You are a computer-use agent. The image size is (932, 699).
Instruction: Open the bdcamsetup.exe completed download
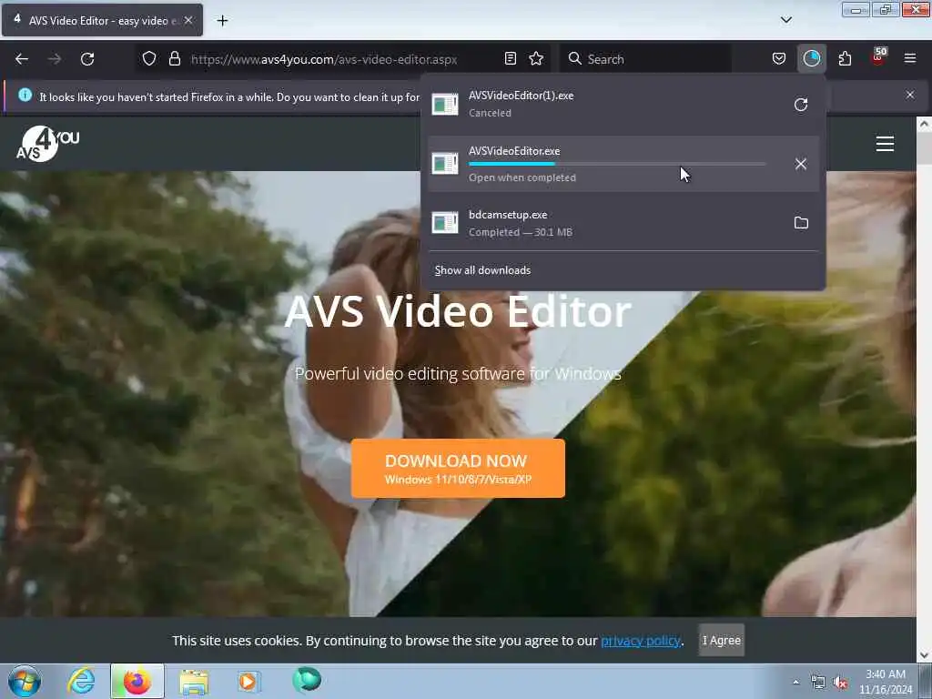623,223
